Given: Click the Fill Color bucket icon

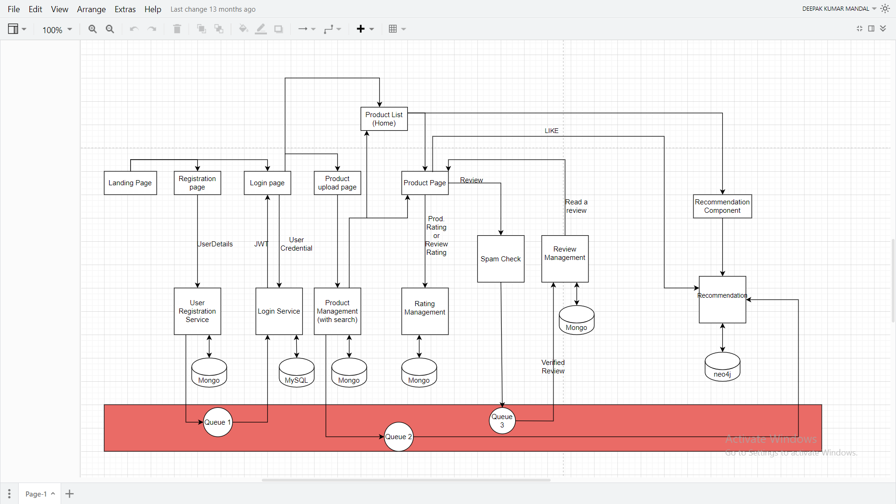Looking at the screenshot, I should [243, 29].
